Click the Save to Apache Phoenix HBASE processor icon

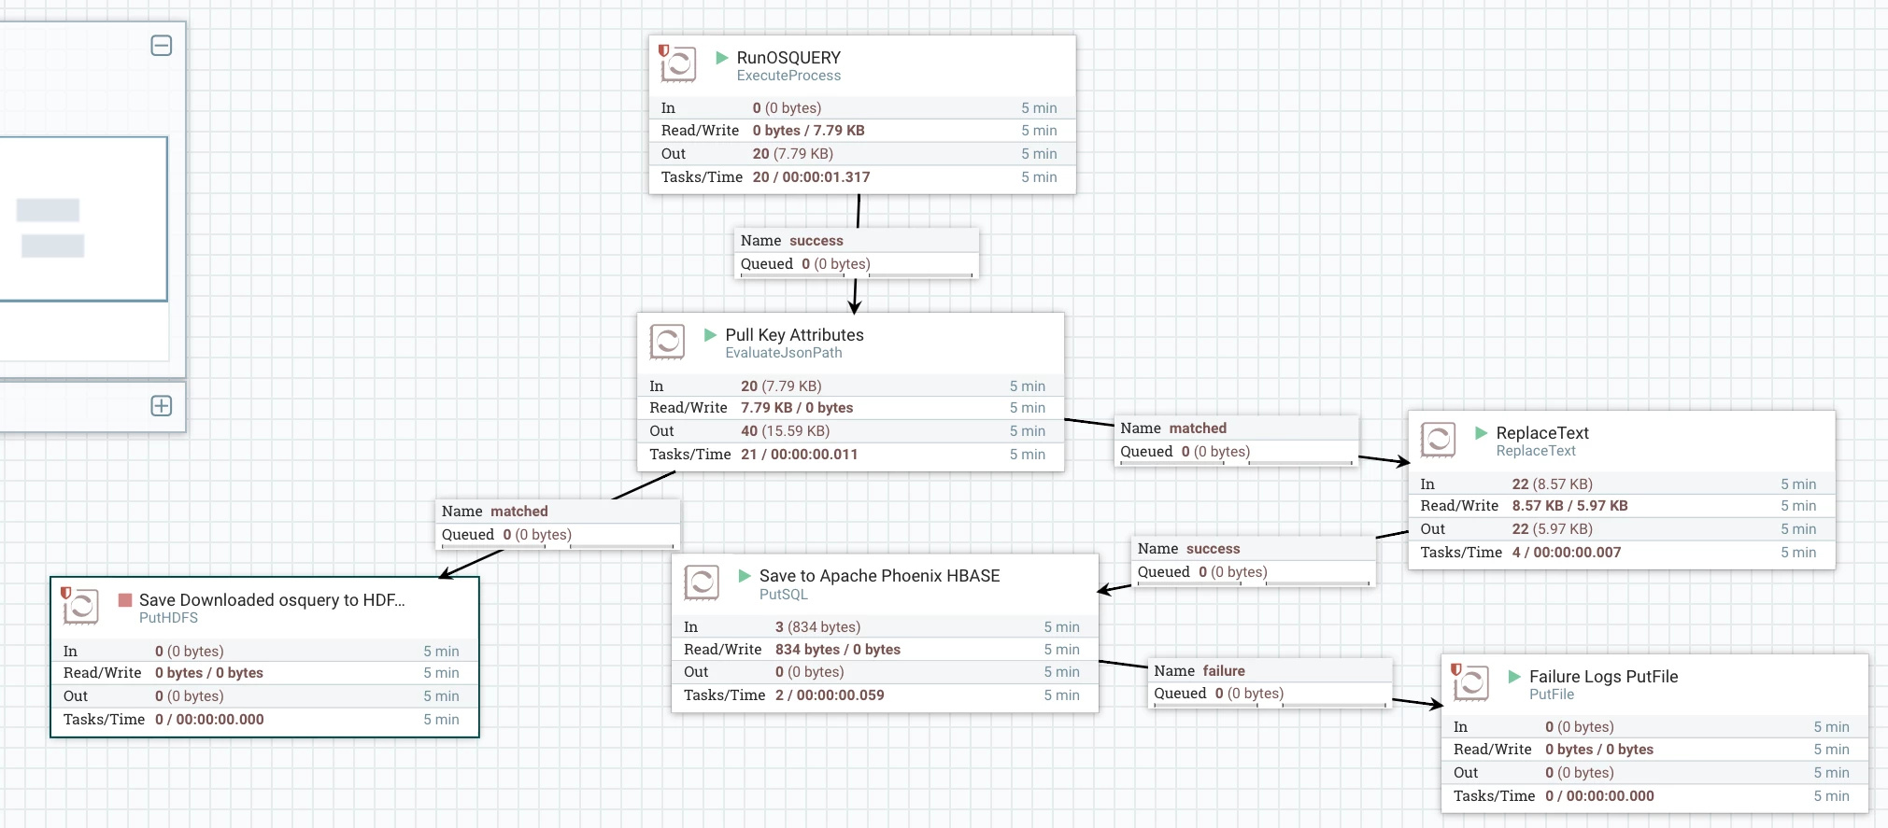702,582
